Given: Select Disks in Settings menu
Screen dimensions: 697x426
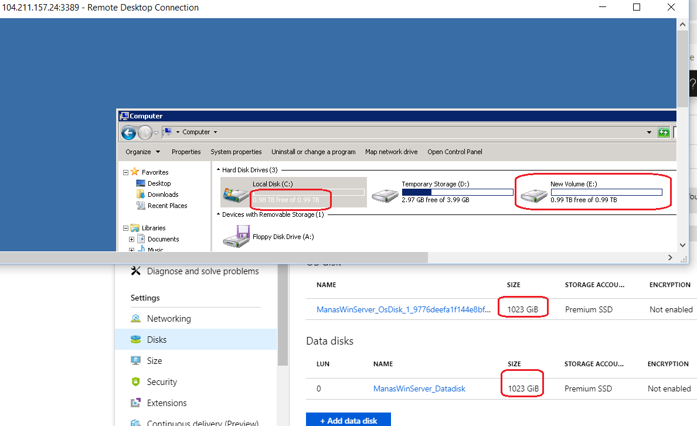Looking at the screenshot, I should [x=196, y=339].
